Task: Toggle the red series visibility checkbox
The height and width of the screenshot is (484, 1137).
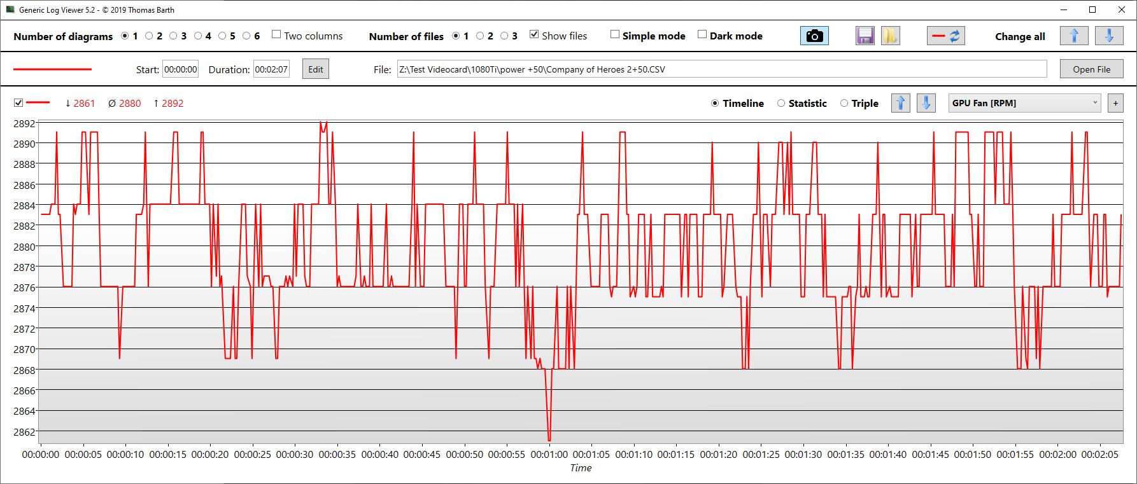Action: click(x=18, y=103)
